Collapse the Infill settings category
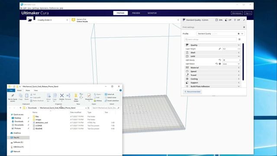The width and height of the screenshot is (277, 156). [239, 56]
